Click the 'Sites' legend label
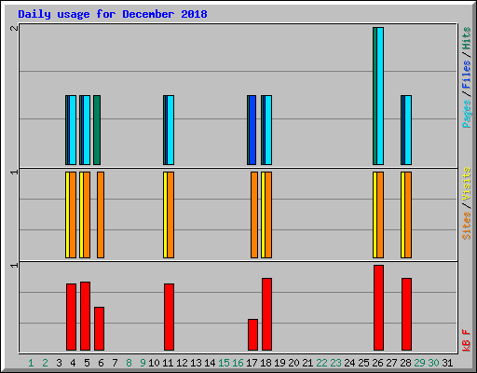 pyautogui.click(x=467, y=226)
